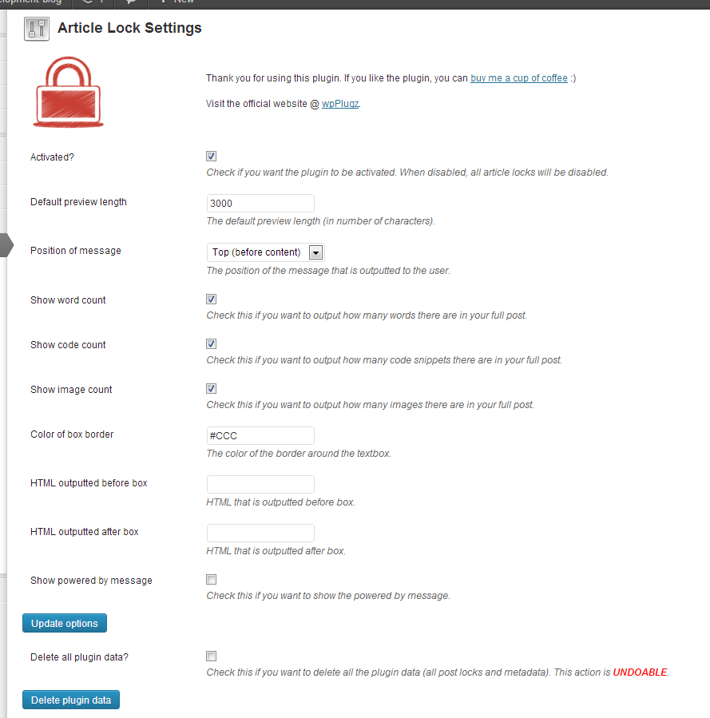Check the Delete all plugin data option
This screenshot has height=718, width=710.
(211, 656)
